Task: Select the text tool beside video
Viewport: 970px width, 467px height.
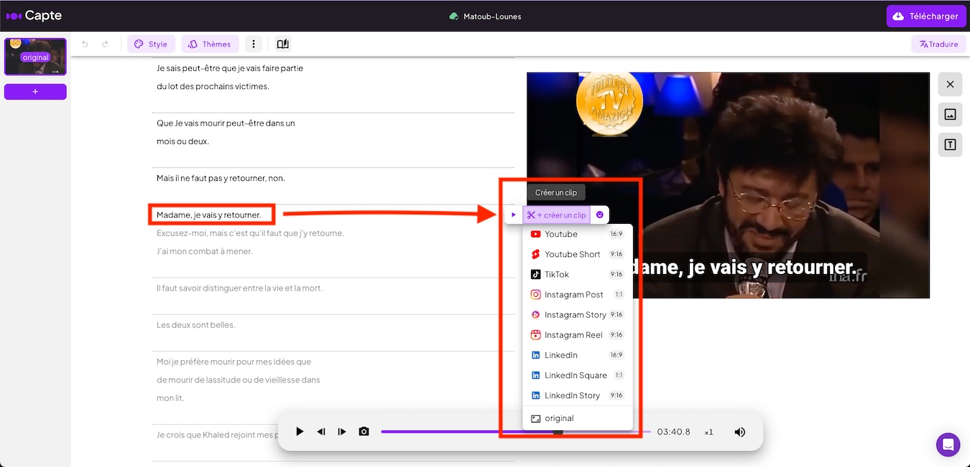Action: click(950, 145)
